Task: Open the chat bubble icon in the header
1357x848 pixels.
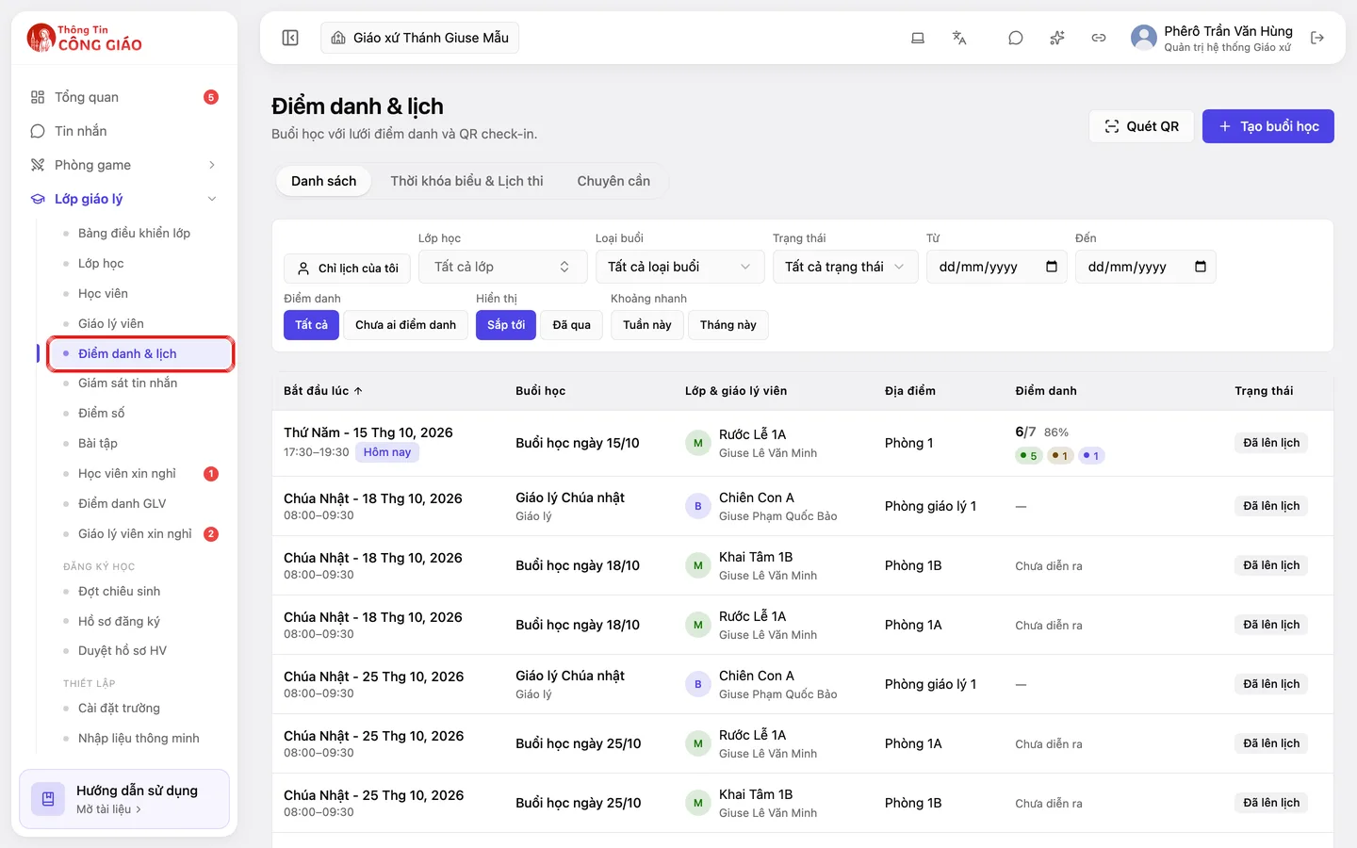Action: pos(1015,38)
